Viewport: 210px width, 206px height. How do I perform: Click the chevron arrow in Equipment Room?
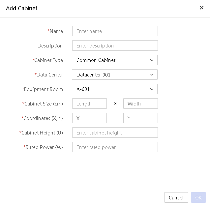(x=152, y=89)
